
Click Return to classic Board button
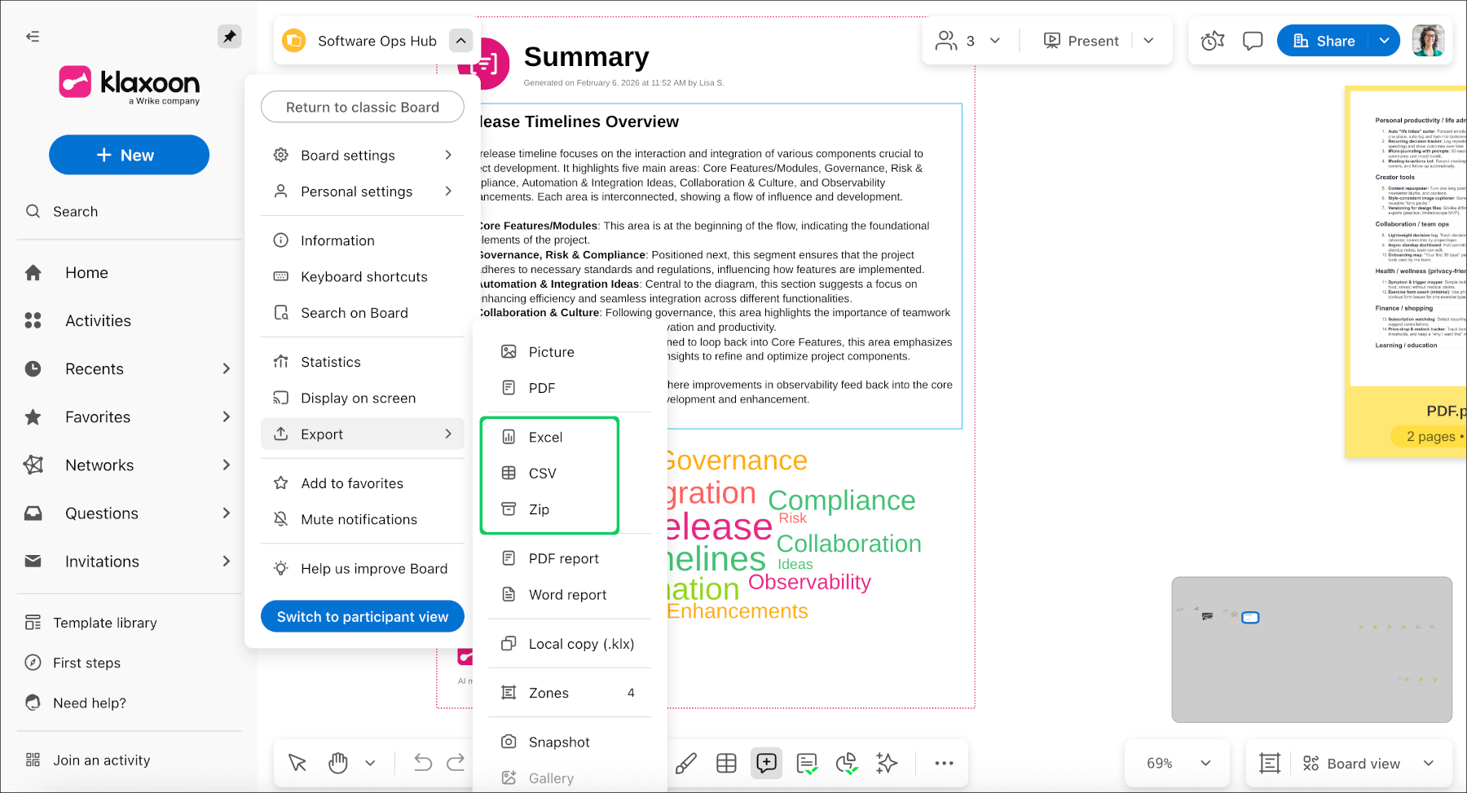362,107
